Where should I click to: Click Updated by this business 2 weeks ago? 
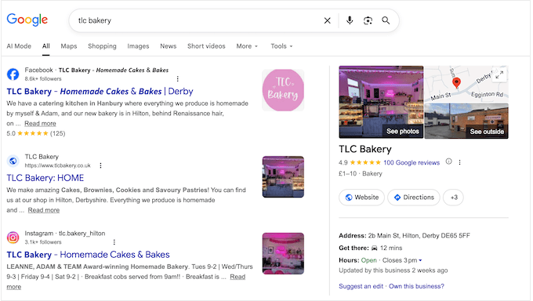(x=393, y=270)
